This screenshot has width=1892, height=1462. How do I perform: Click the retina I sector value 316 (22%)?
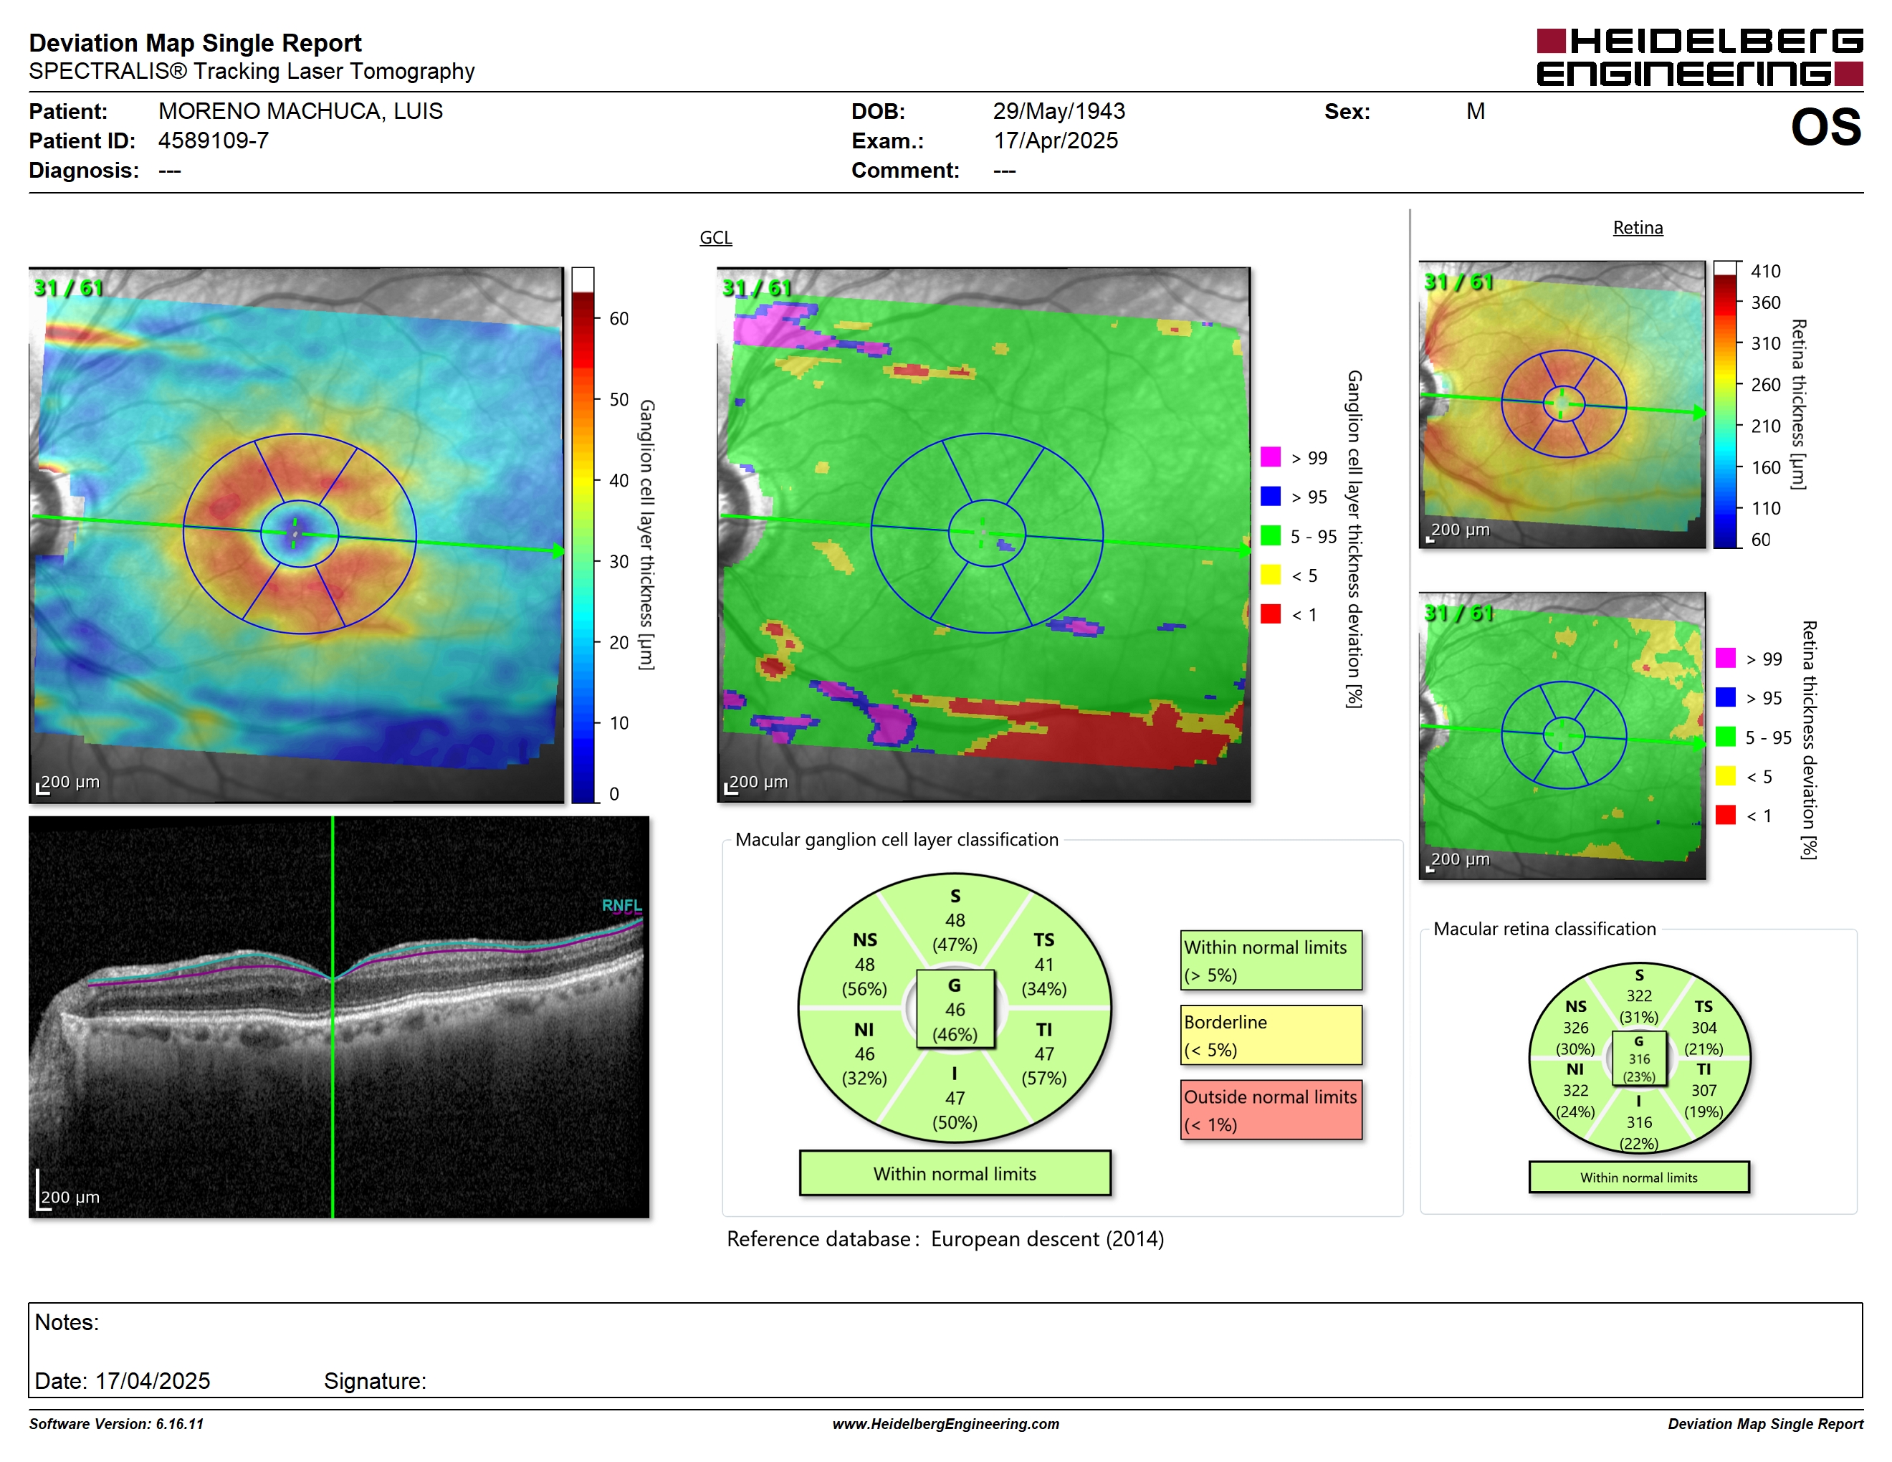pos(1639,1133)
